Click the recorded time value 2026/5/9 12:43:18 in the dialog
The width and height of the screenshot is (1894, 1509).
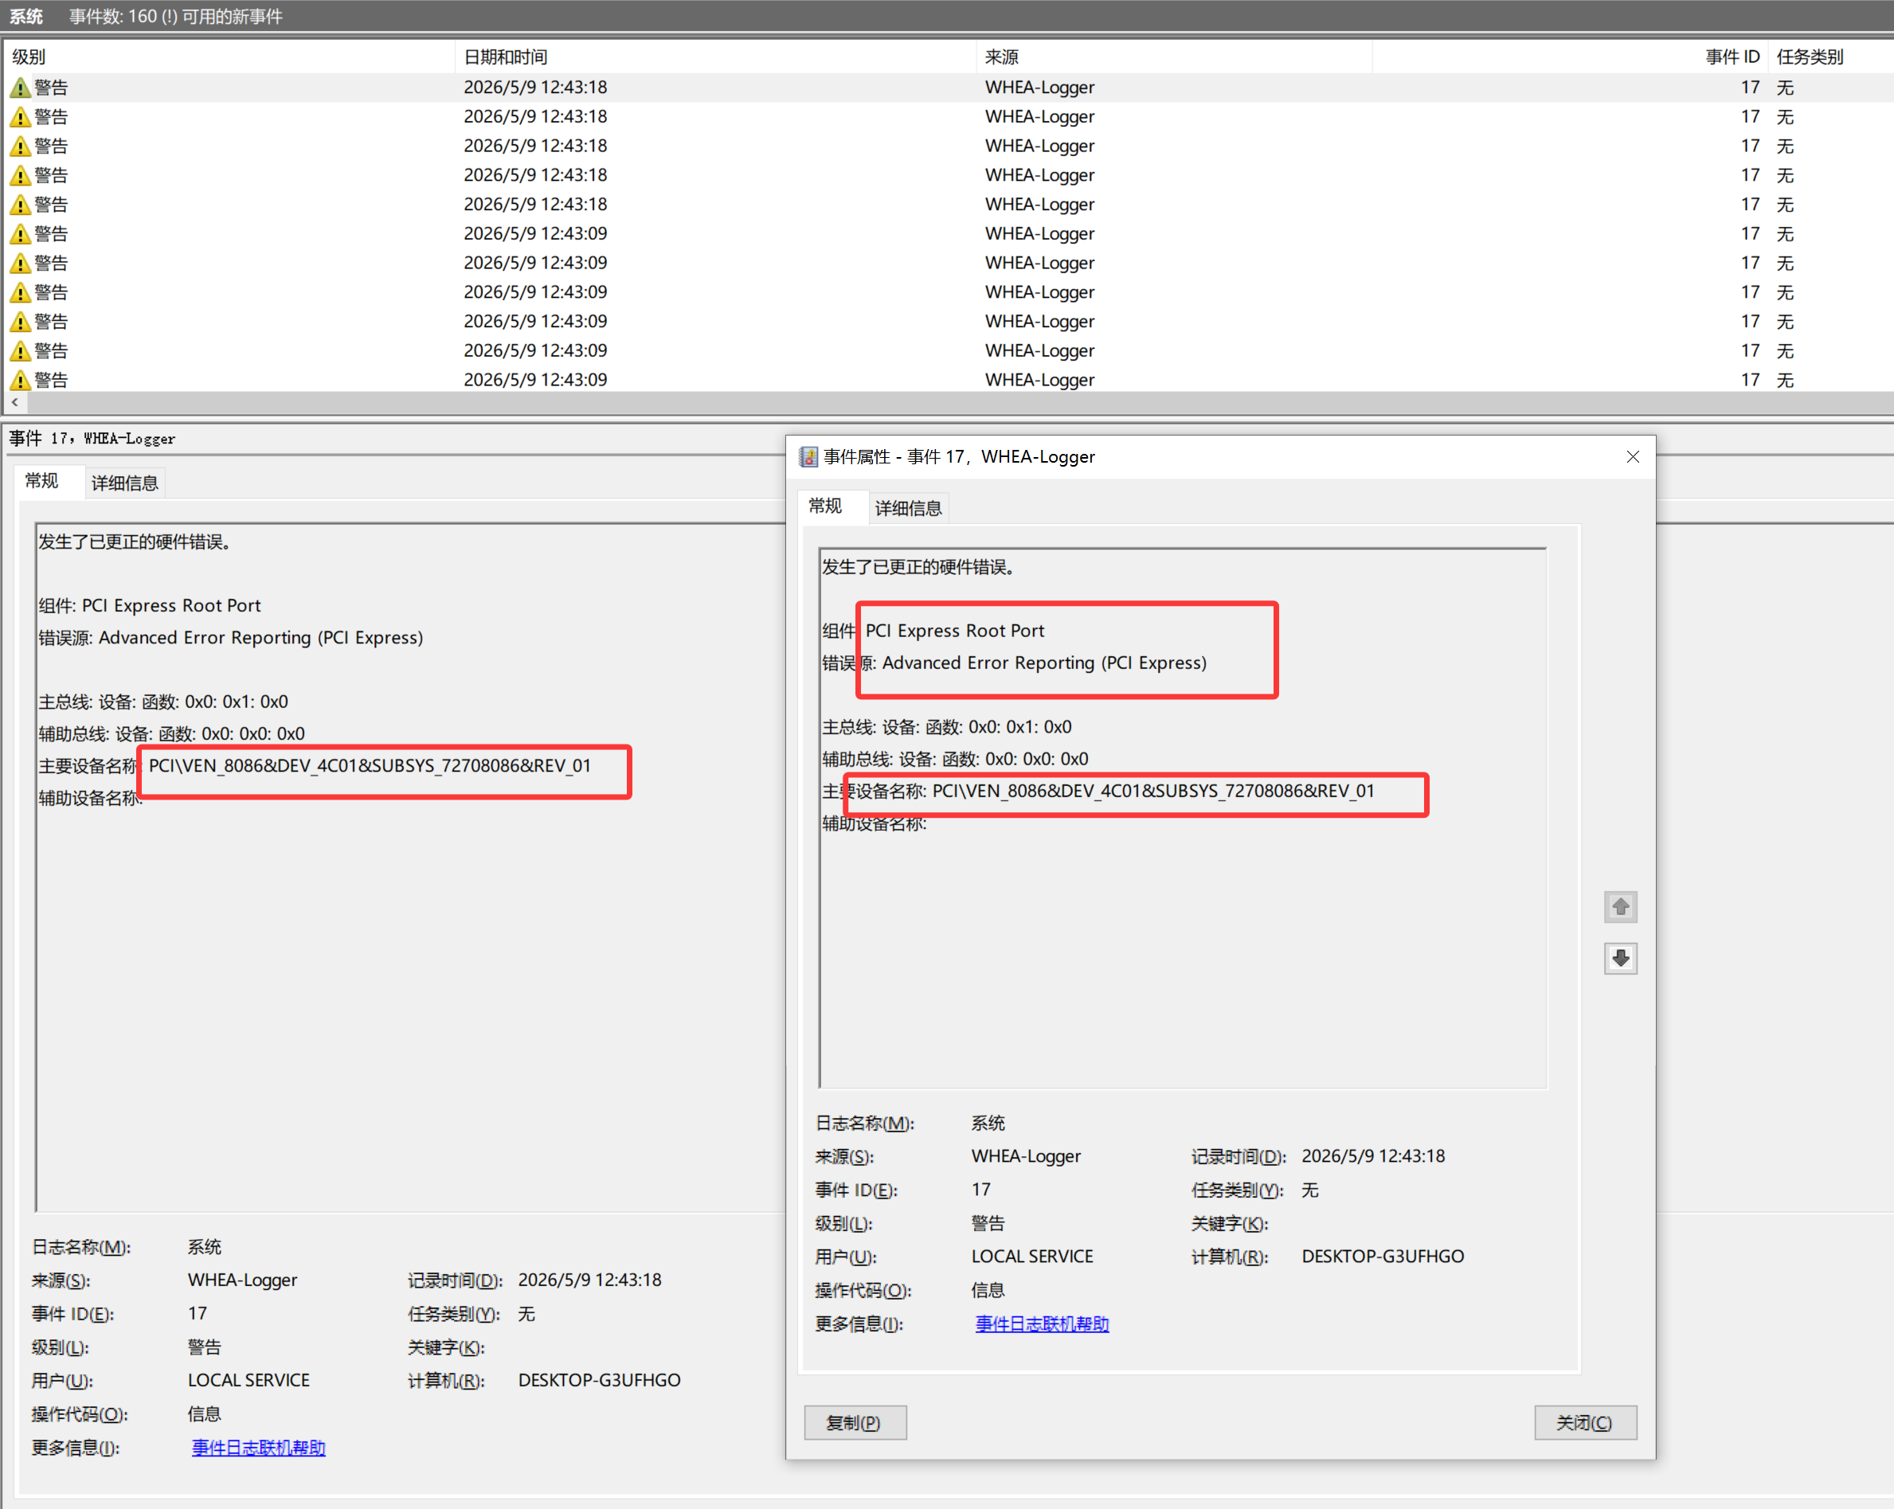pyautogui.click(x=1373, y=1156)
